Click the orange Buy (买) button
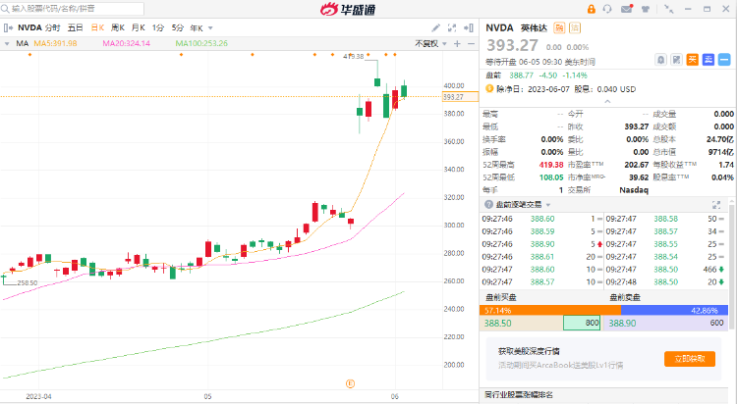The height and width of the screenshot is (404, 737). point(691,60)
